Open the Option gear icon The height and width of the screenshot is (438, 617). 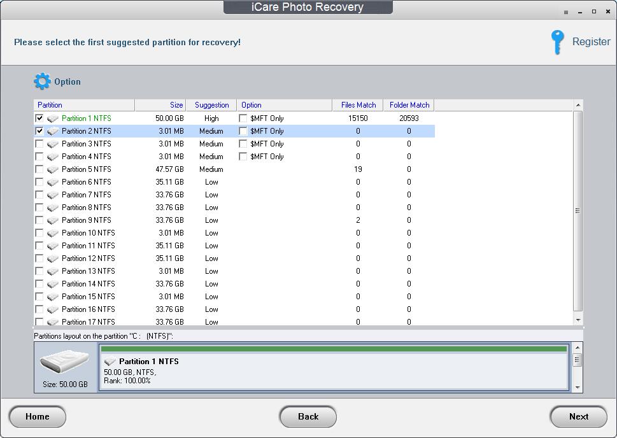[42, 81]
